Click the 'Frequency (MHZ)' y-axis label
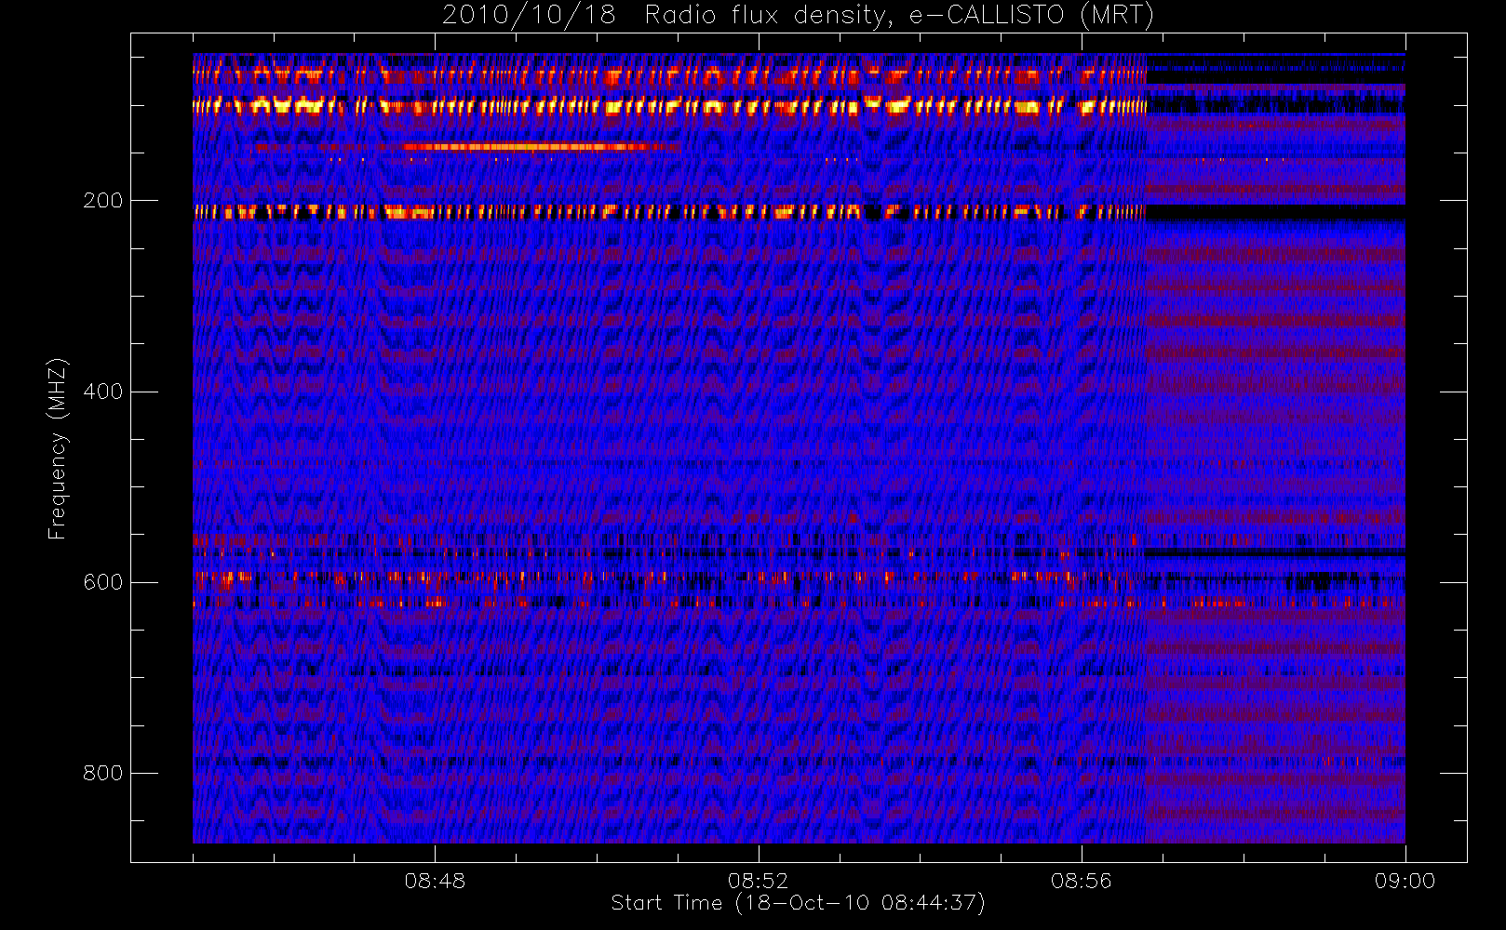The height and width of the screenshot is (930, 1506). pyautogui.click(x=58, y=448)
